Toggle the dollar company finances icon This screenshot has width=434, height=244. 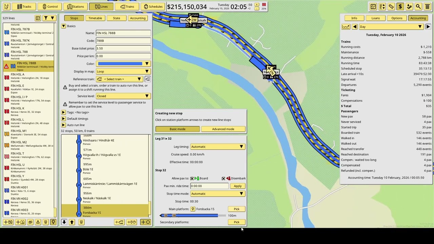(x=400, y=6)
